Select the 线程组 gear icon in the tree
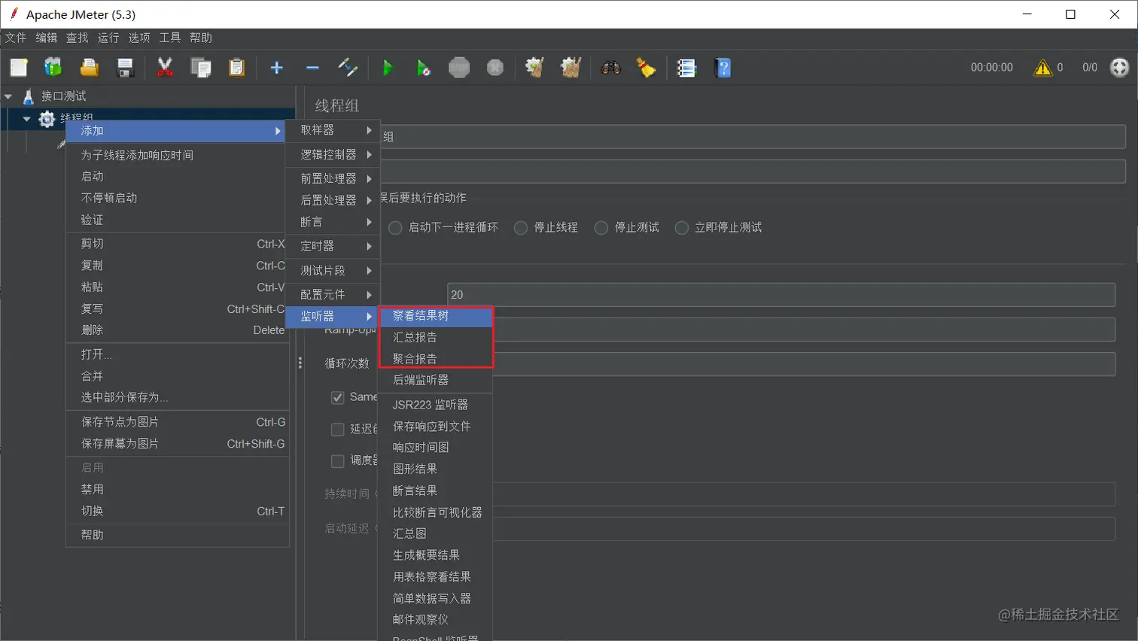1138x641 pixels. (x=47, y=118)
